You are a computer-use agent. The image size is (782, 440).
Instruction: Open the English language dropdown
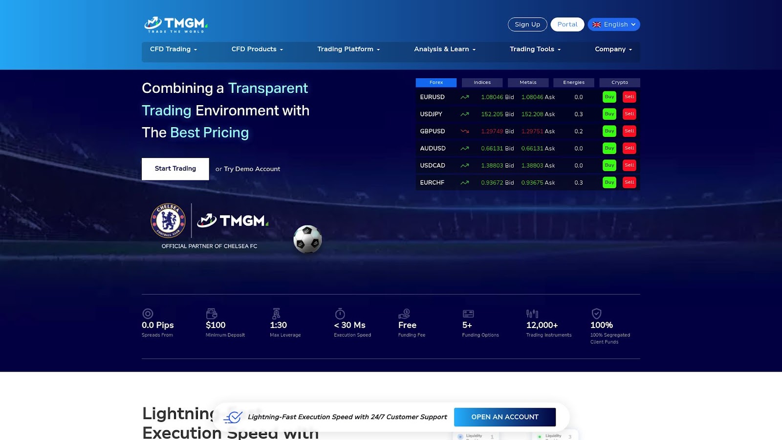(x=614, y=24)
